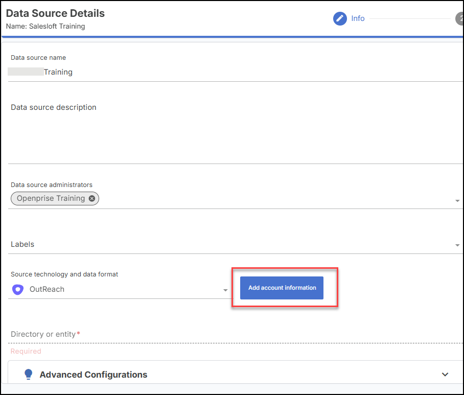Open the Info step pencil icon
The height and width of the screenshot is (395, 464).
click(340, 18)
